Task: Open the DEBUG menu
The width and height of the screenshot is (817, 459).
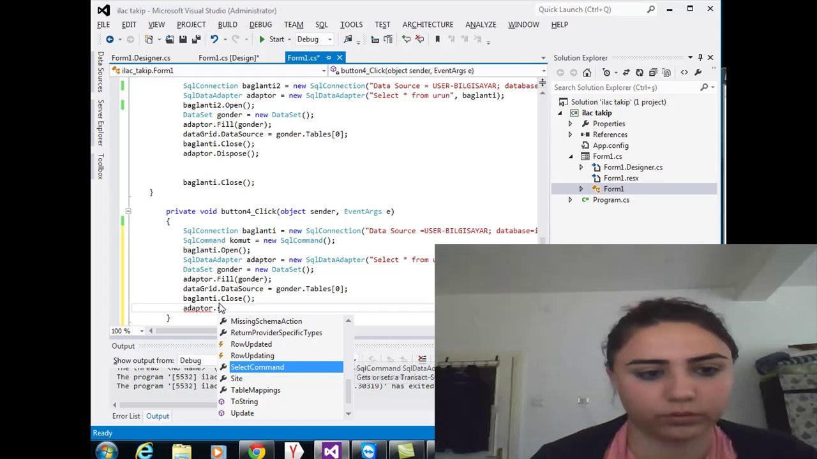Action: 260,24
